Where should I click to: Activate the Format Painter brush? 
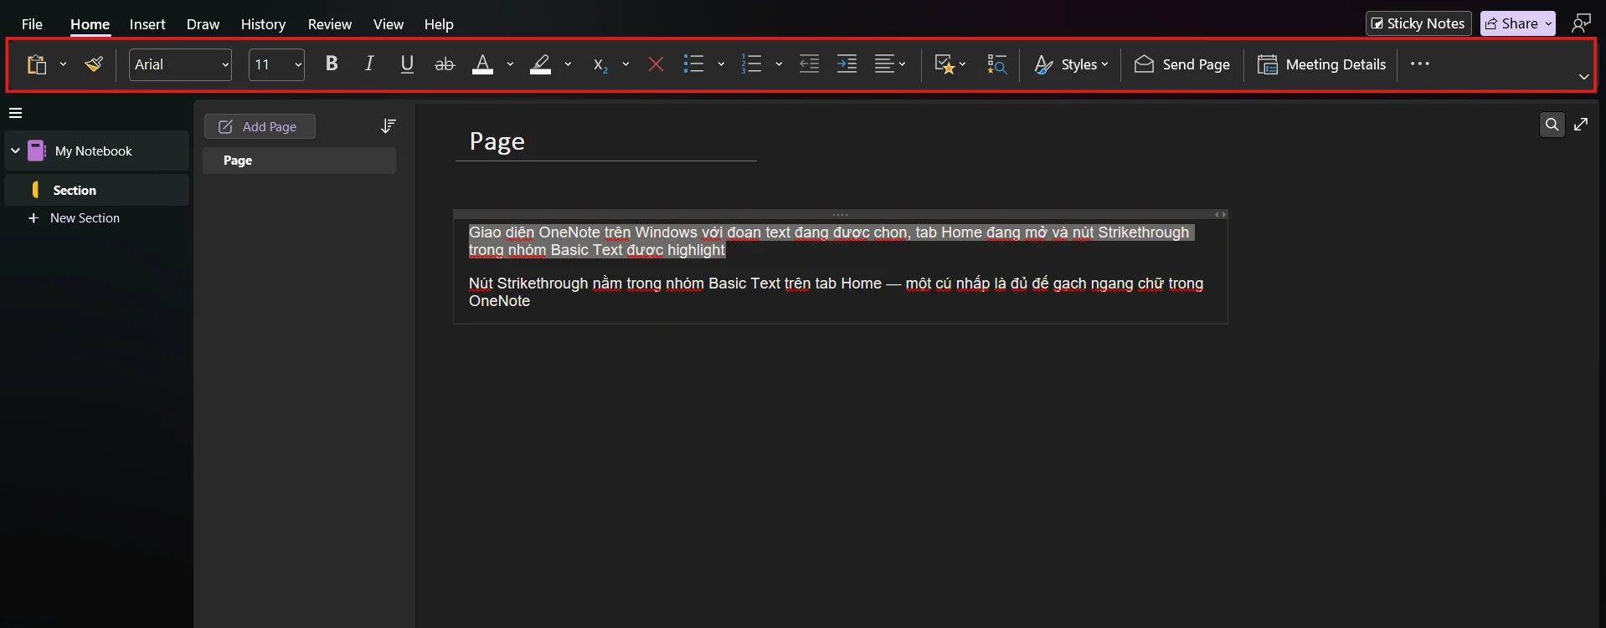tap(94, 64)
